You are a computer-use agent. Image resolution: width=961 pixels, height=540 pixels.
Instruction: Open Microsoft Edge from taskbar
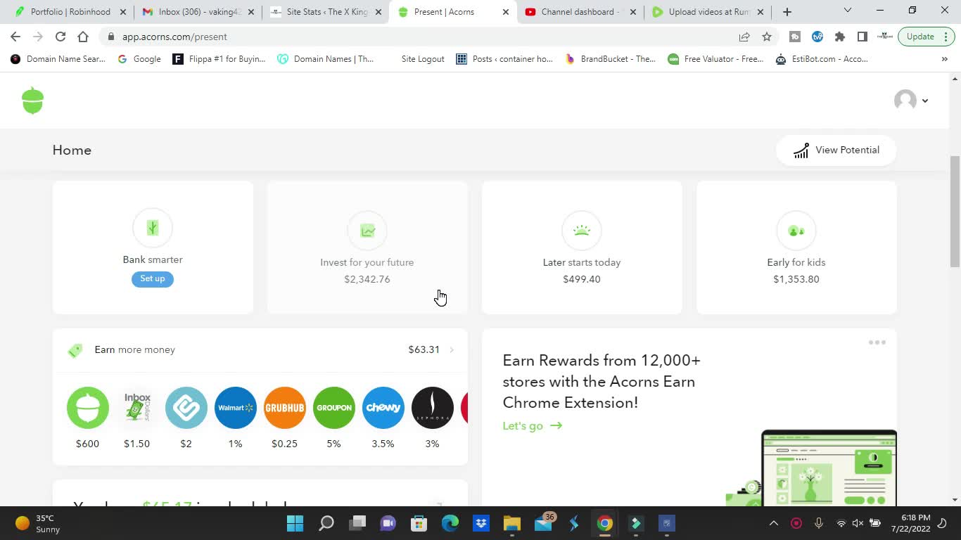[x=450, y=523]
